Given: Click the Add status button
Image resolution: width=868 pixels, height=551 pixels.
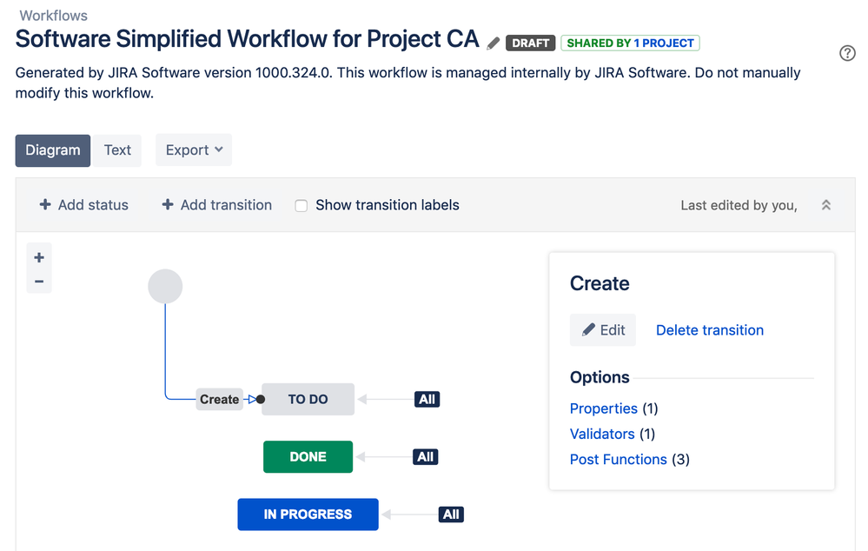Looking at the screenshot, I should [x=83, y=205].
